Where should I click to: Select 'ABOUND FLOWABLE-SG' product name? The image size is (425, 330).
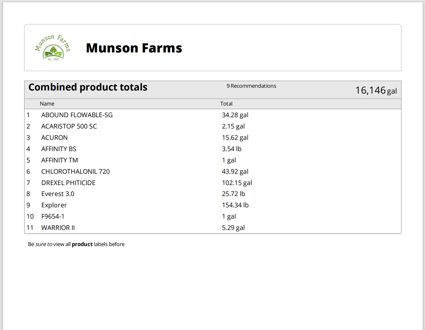pos(77,115)
